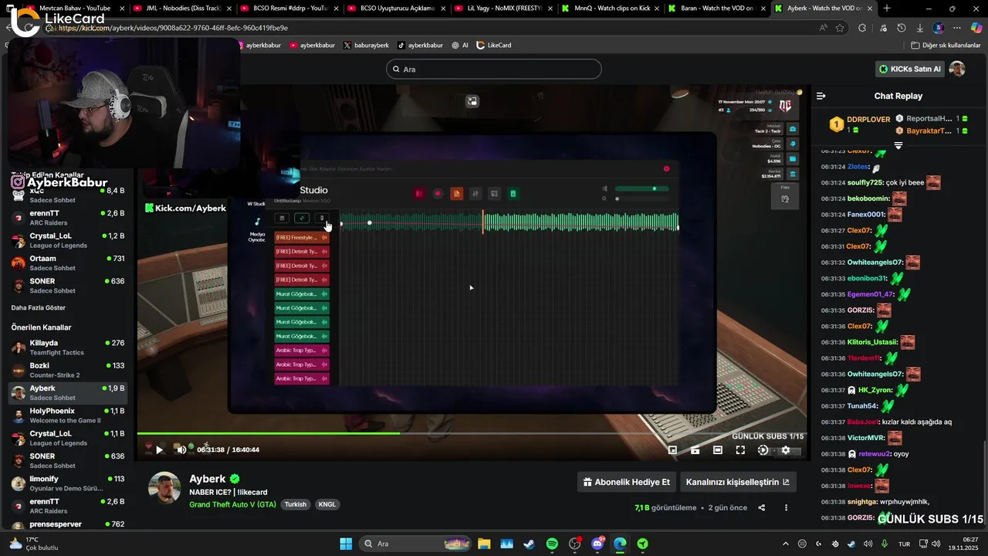Click Abonelik Hediye Et button
The height and width of the screenshot is (556, 988).
click(x=627, y=482)
